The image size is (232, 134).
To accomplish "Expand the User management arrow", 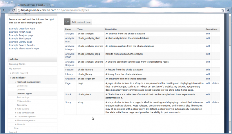I will pyautogui.click(x=16, y=120).
